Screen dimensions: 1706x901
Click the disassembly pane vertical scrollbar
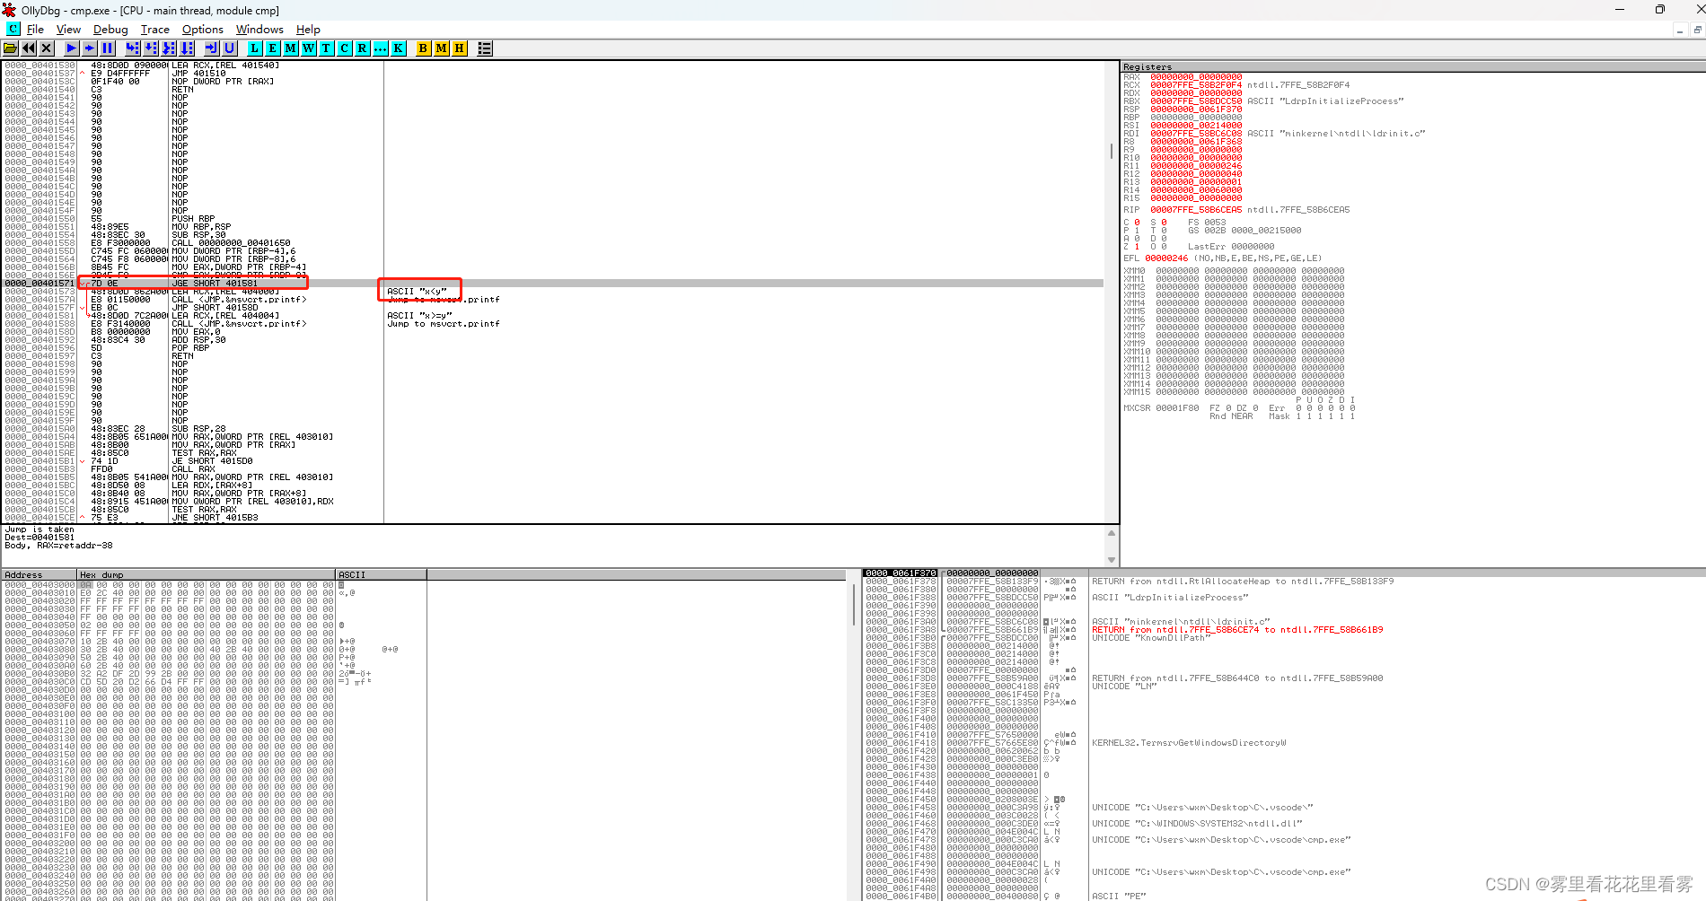[x=1112, y=292]
